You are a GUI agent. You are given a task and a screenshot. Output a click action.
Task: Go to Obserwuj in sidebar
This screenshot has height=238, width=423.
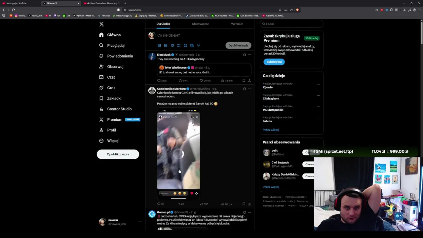pos(111,66)
